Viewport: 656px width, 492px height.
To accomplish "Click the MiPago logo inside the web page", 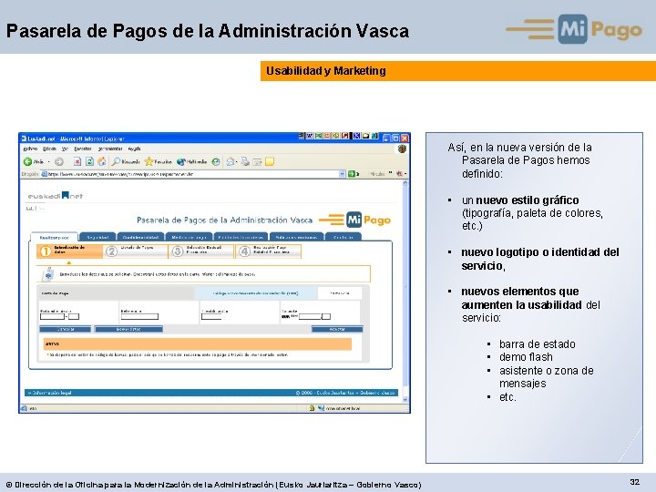I will (355, 220).
